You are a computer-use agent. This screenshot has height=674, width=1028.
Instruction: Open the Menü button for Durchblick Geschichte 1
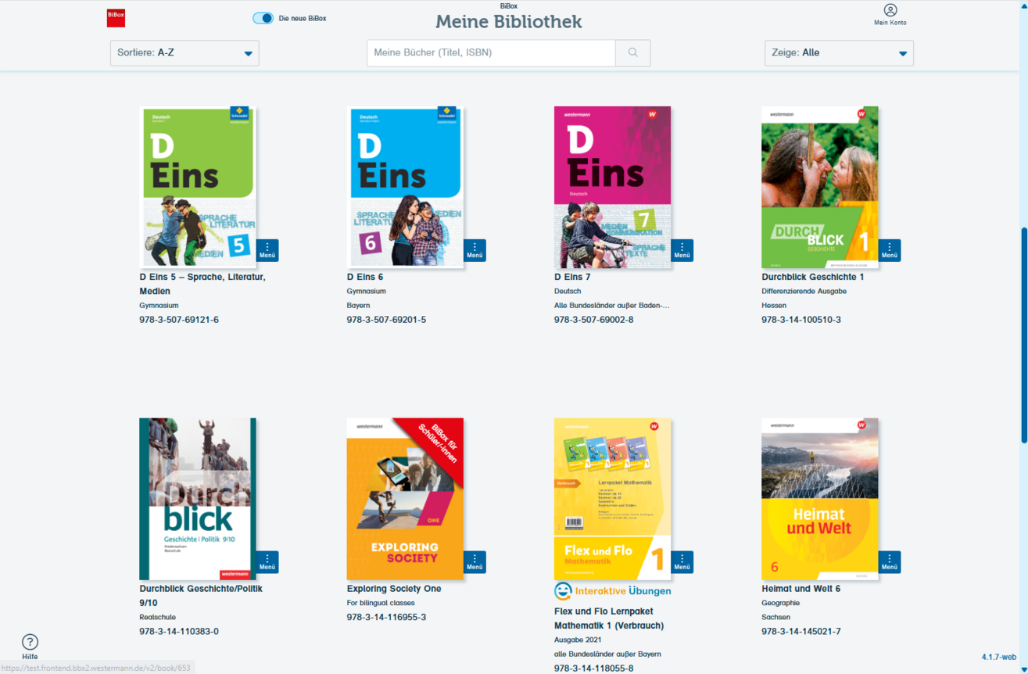tap(890, 250)
